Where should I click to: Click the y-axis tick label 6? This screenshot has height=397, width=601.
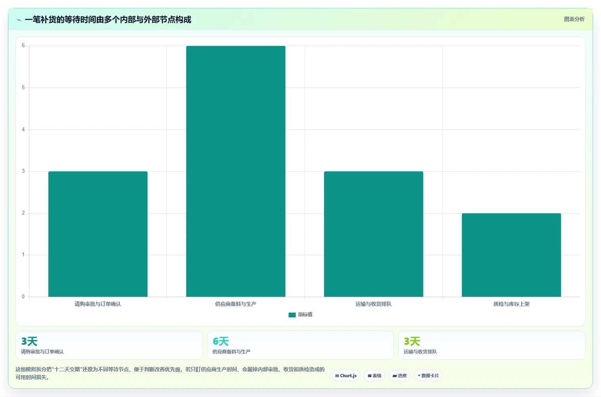pos(23,46)
